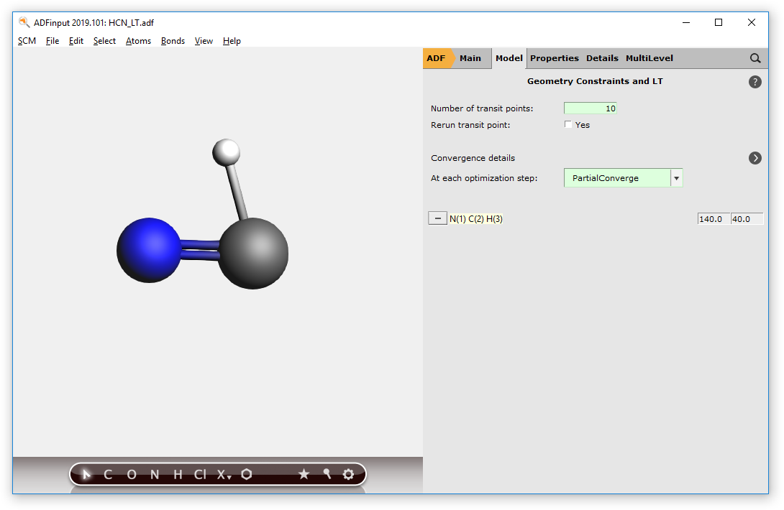The image size is (784, 510).
Task: Open the File menu
Action: click(x=53, y=41)
